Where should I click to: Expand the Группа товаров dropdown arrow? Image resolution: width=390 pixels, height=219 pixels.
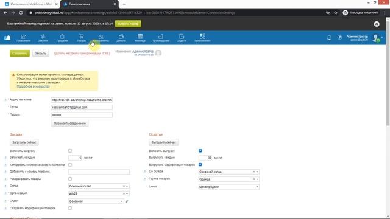point(257,179)
